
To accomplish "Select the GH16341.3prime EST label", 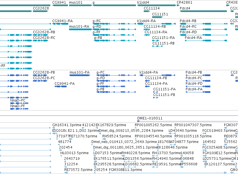I will click(67, 125).
